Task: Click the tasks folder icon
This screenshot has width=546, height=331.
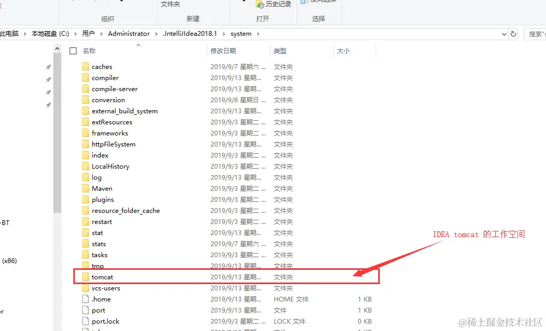Action: coord(85,255)
